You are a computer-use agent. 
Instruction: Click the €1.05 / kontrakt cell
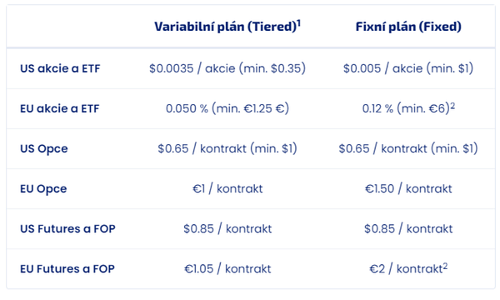pyautogui.click(x=227, y=269)
